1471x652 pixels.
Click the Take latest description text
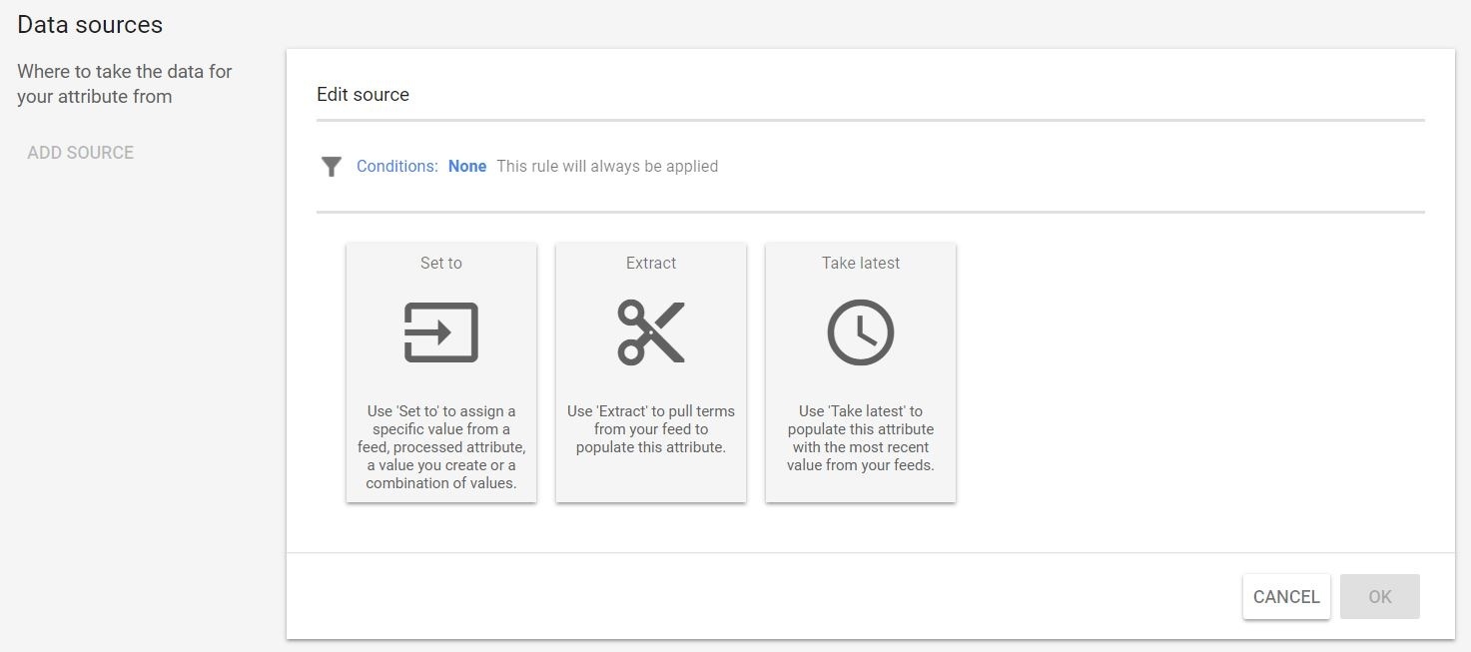pos(860,438)
